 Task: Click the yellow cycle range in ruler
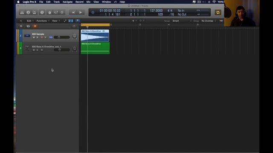click(95, 25)
